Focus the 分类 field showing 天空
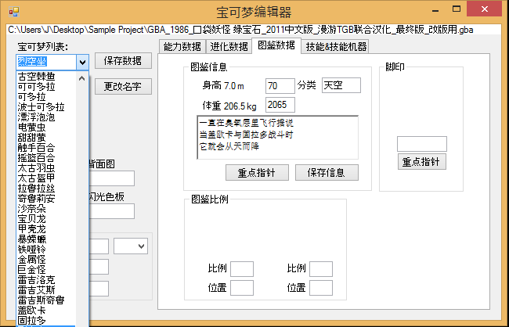The width and height of the screenshot is (509, 327). [341, 85]
